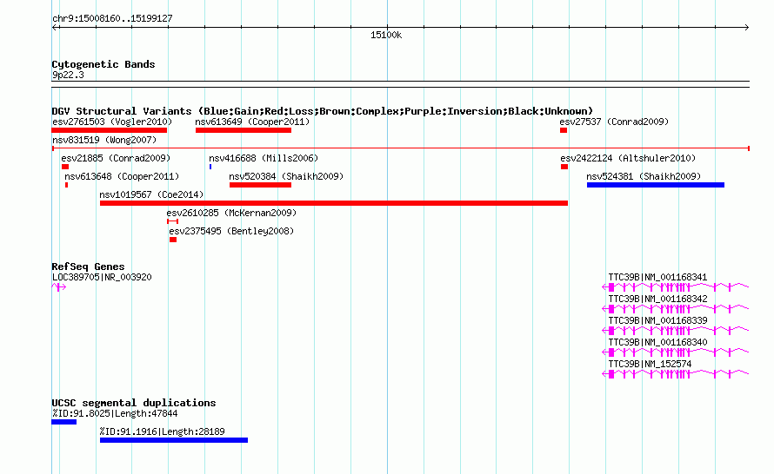Image resolution: width=774 pixels, height=474 pixels.
Task: Select the esv2375495 (Bentley2008) red box
Action: tap(173, 240)
